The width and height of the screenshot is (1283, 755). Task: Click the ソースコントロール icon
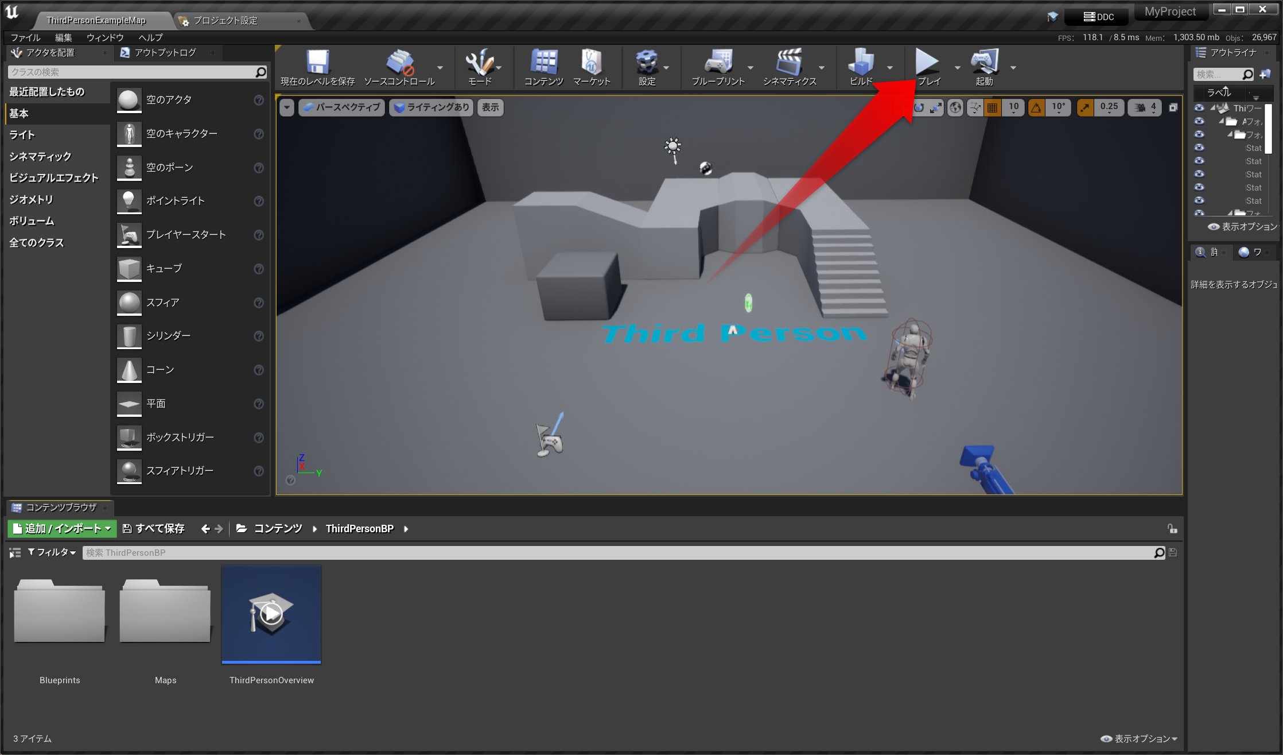point(400,63)
